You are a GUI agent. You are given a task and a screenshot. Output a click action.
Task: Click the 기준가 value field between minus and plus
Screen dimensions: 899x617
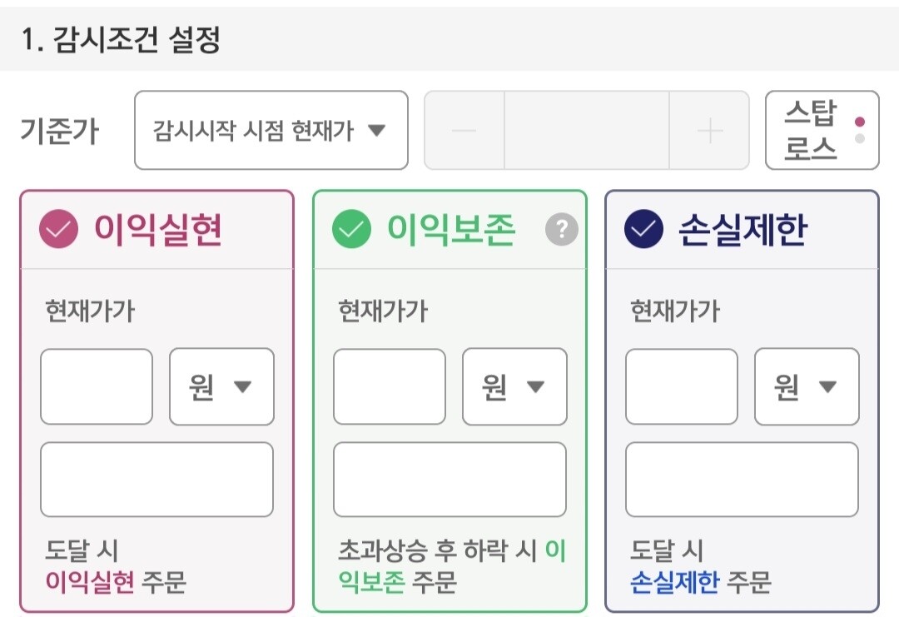[x=585, y=131]
